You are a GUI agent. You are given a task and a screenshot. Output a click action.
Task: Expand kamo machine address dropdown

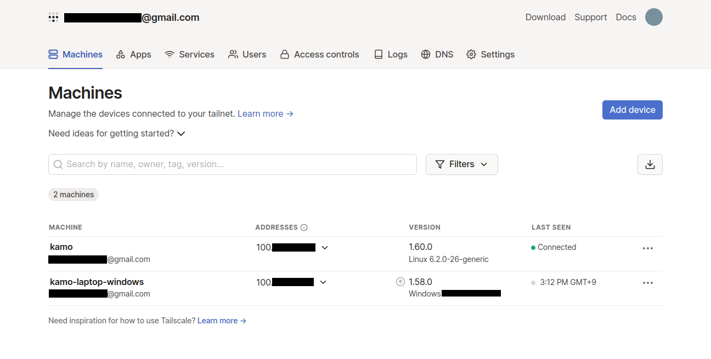325,248
